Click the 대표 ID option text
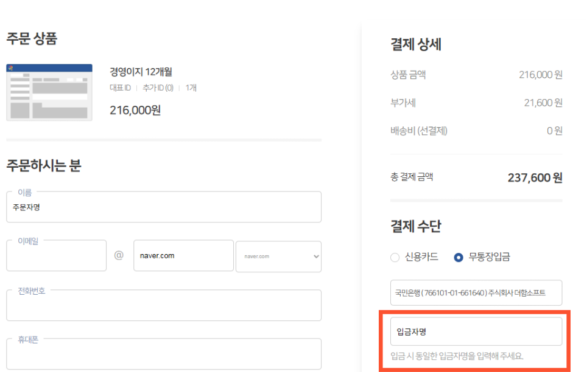The image size is (587, 372). tap(120, 88)
